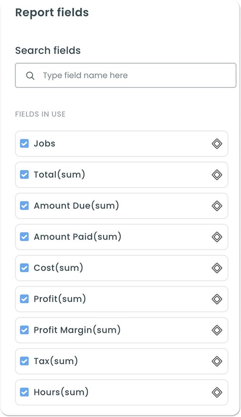Click the diamond icon beside Total(sum)

click(x=217, y=175)
